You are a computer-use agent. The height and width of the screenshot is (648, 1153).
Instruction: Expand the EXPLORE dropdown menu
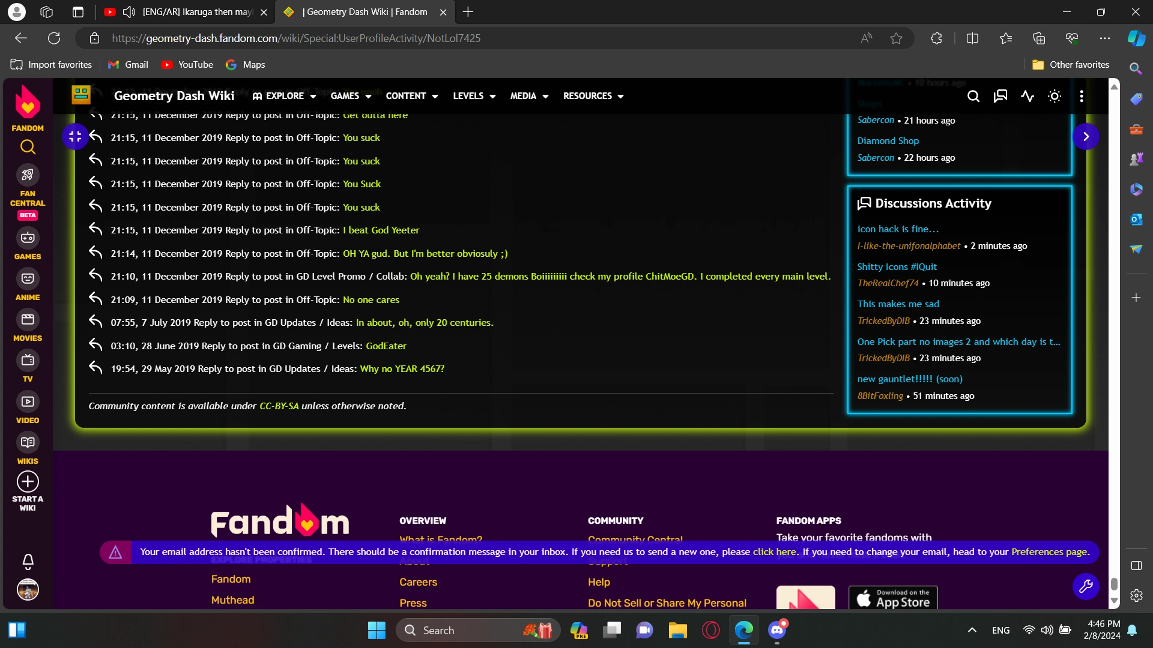(x=284, y=96)
